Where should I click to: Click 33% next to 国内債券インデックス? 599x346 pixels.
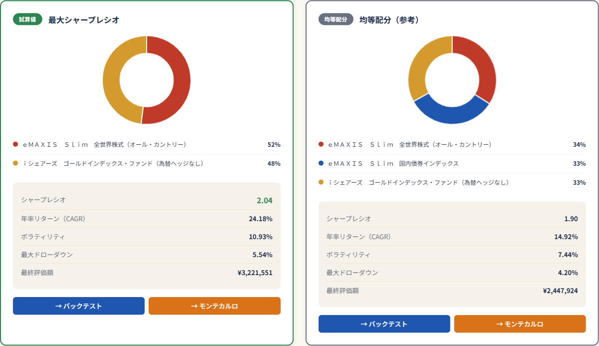pos(579,163)
